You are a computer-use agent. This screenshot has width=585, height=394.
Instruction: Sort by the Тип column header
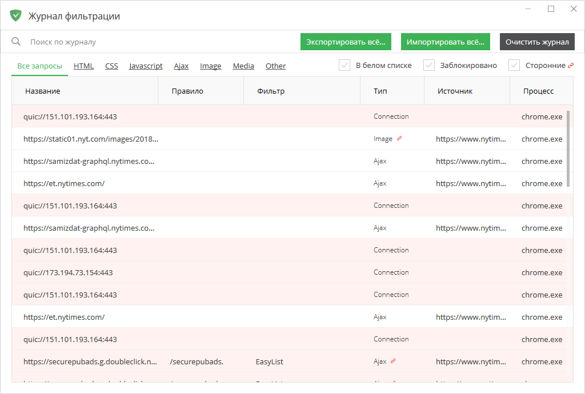click(x=380, y=91)
